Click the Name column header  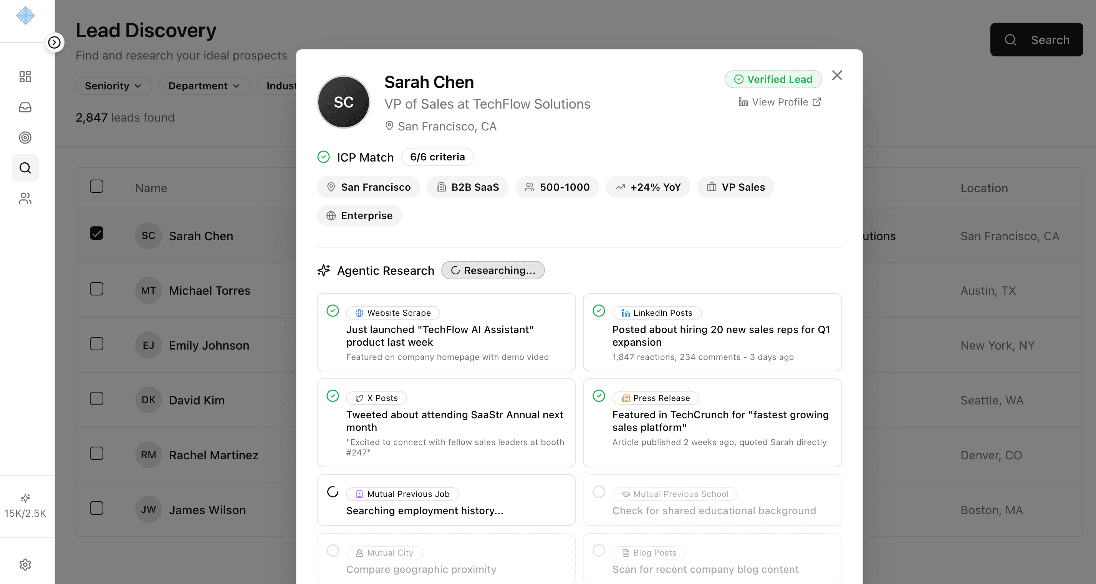coord(151,188)
